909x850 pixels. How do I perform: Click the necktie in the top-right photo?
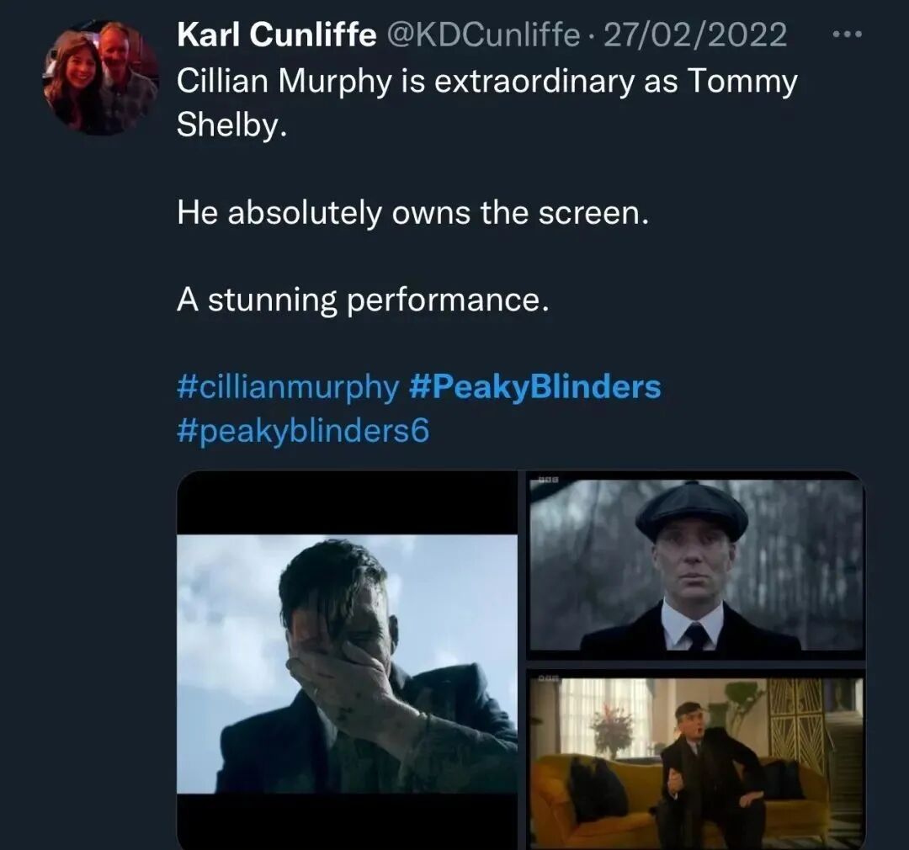click(x=696, y=637)
